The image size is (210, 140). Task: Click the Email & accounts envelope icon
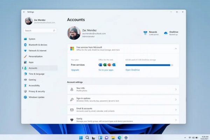tap(72, 110)
